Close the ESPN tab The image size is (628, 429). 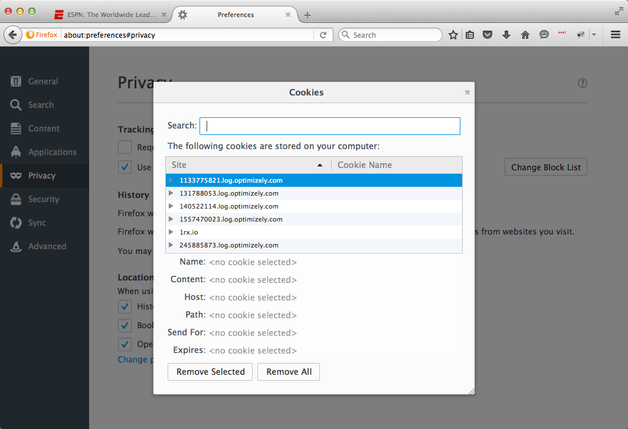[164, 15]
